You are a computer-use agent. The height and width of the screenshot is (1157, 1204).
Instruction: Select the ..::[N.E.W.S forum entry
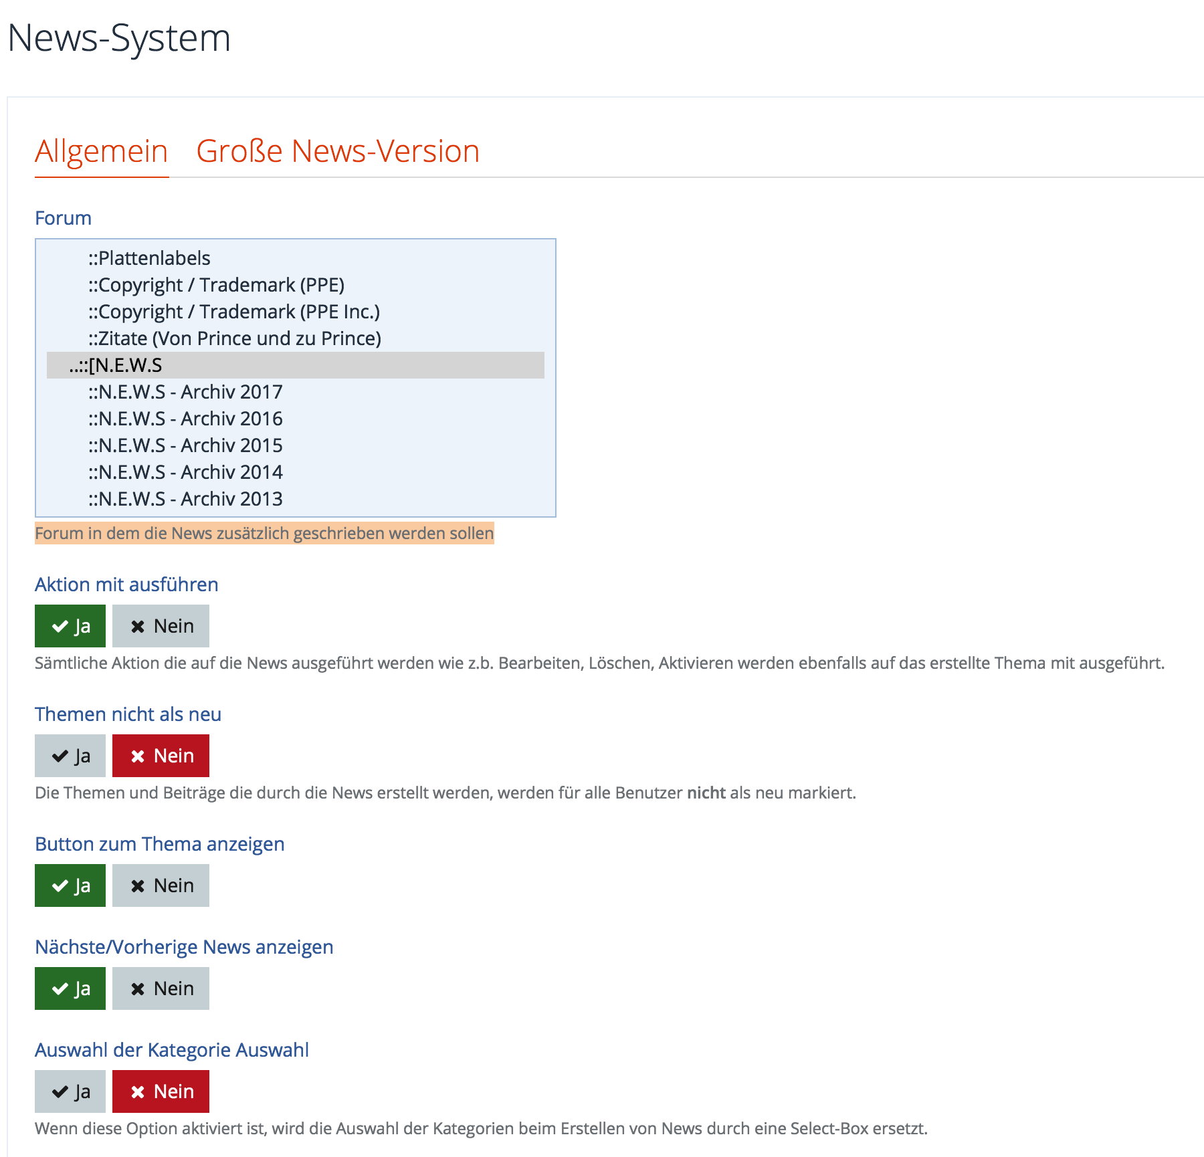[x=116, y=365]
